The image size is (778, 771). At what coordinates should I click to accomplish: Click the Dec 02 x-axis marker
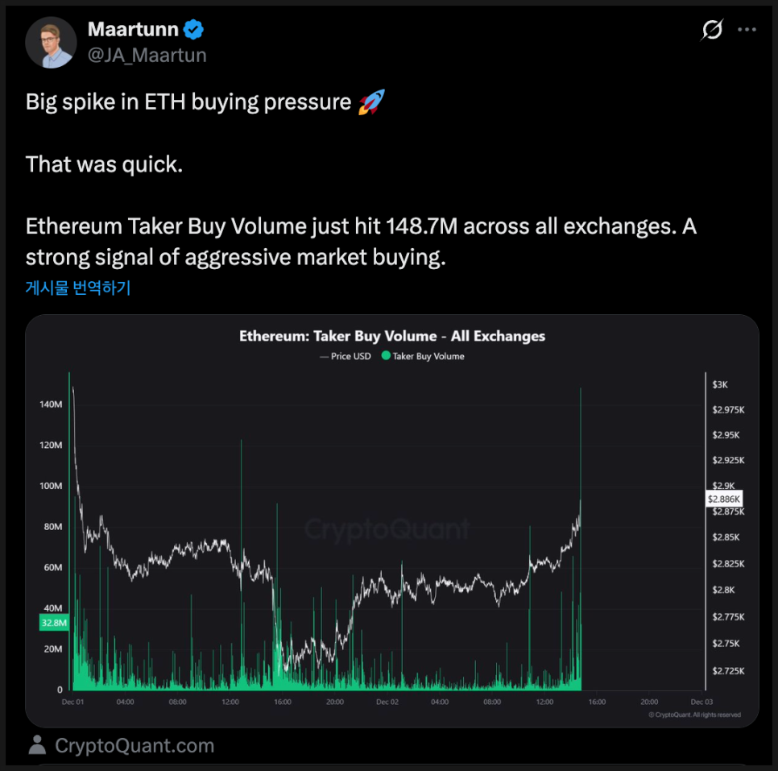[387, 702]
